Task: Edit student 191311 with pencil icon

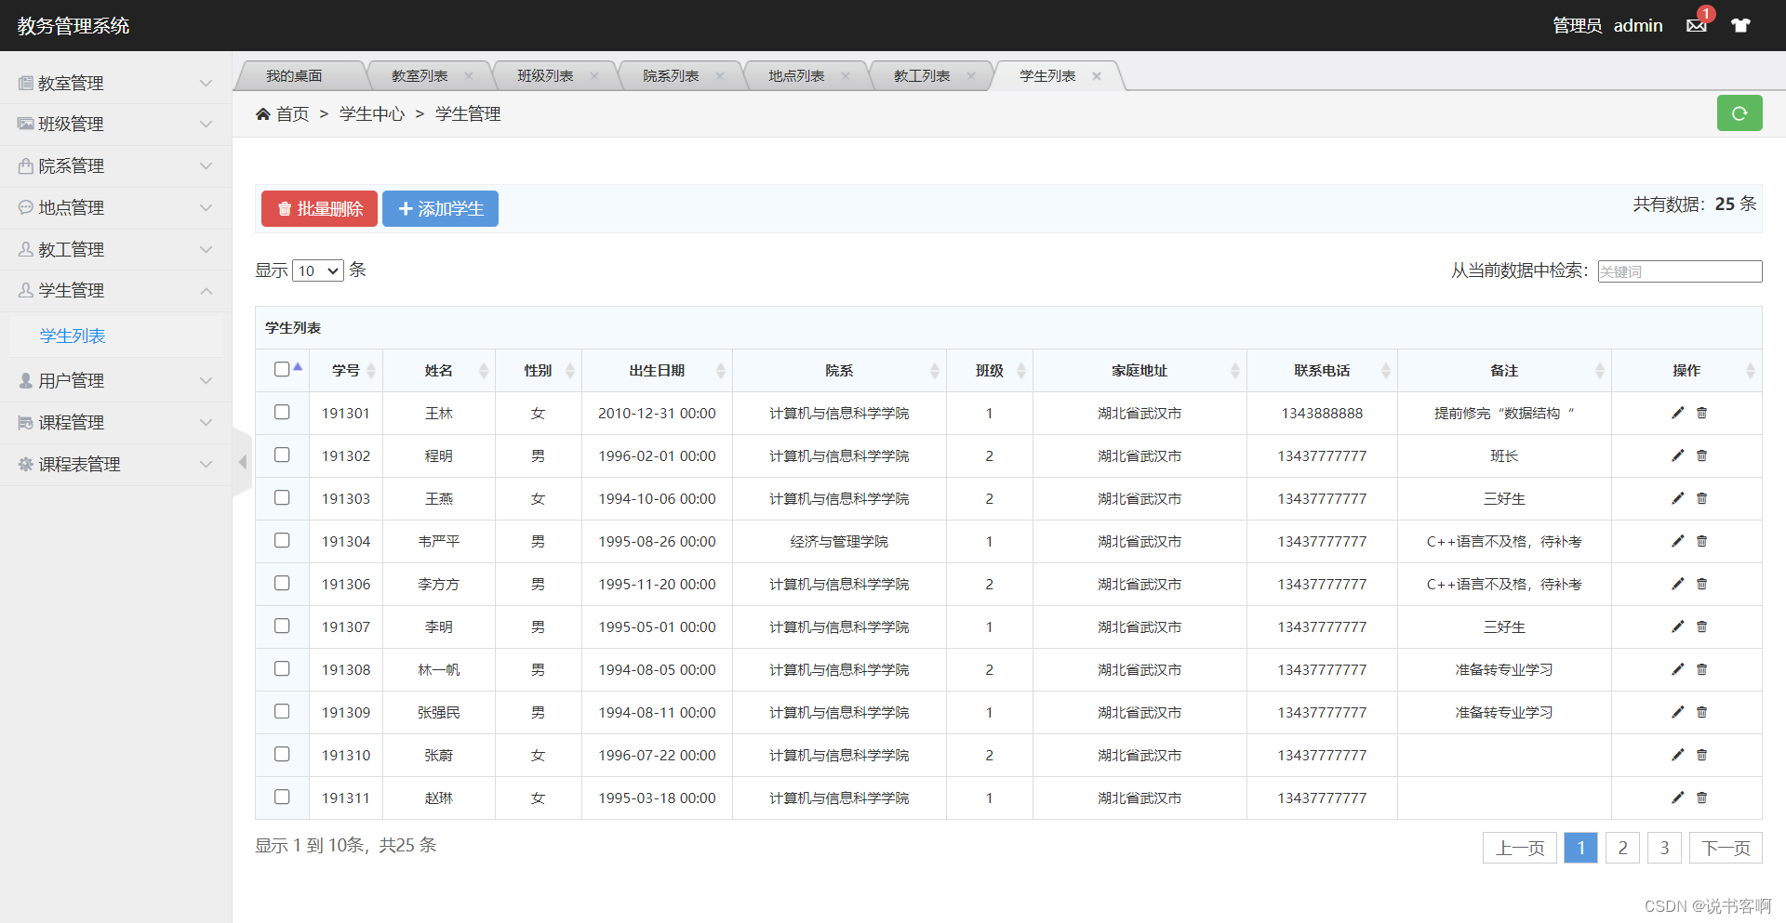Action: point(1677,798)
